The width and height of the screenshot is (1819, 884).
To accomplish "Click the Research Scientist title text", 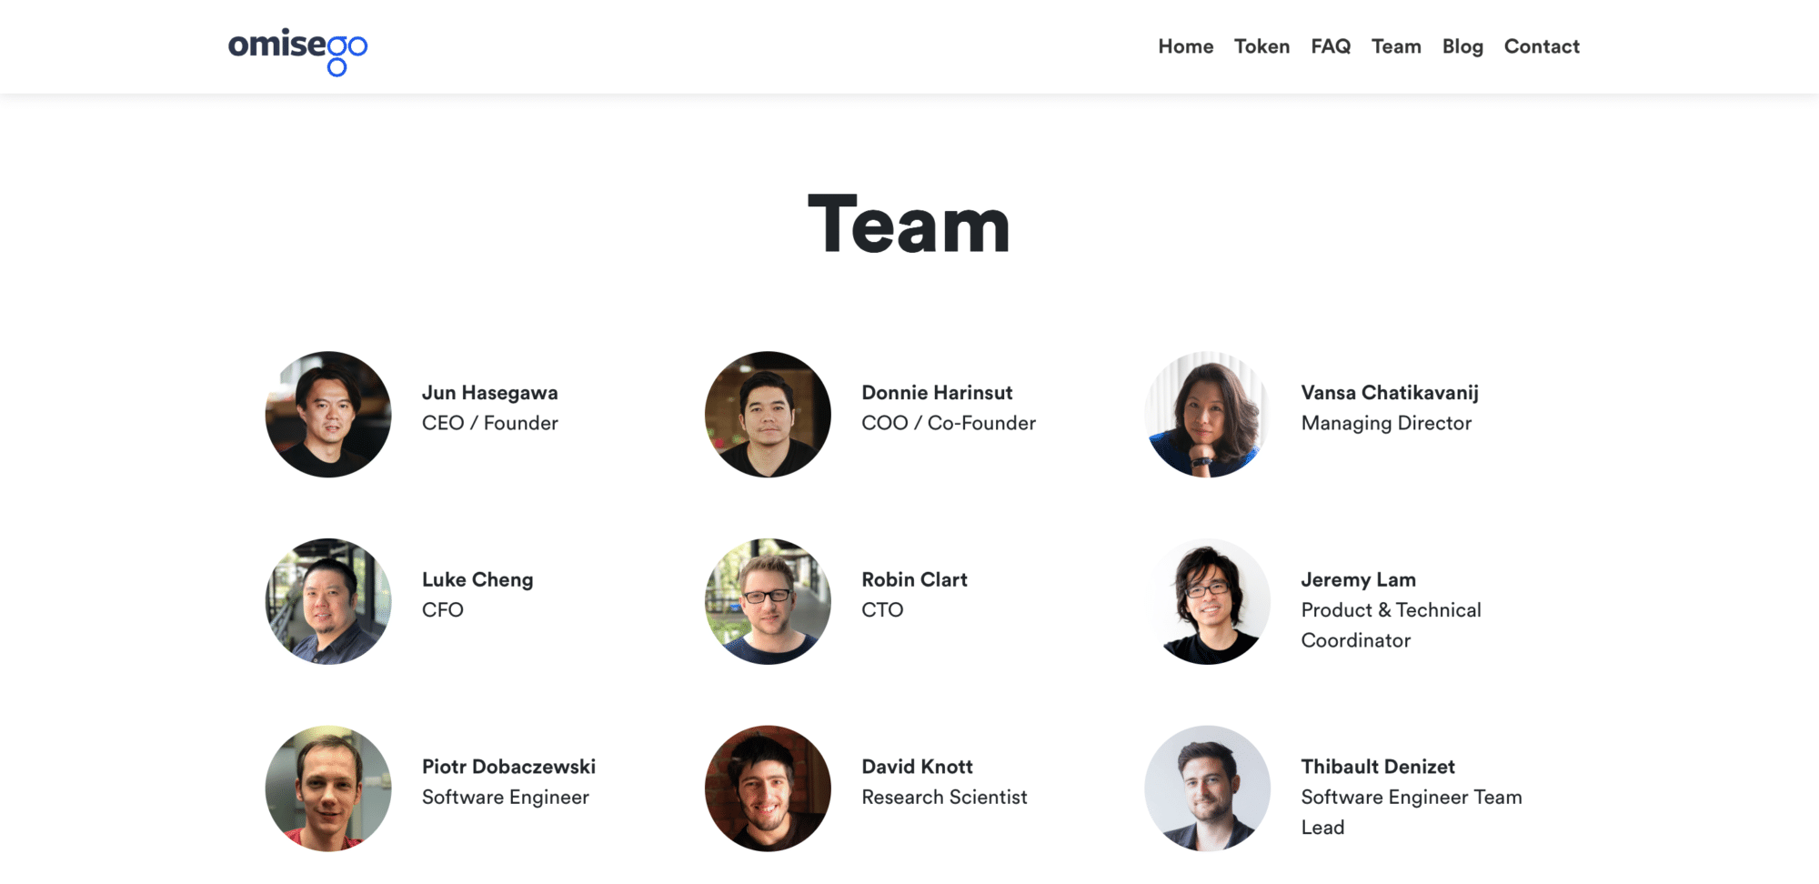I will [944, 798].
